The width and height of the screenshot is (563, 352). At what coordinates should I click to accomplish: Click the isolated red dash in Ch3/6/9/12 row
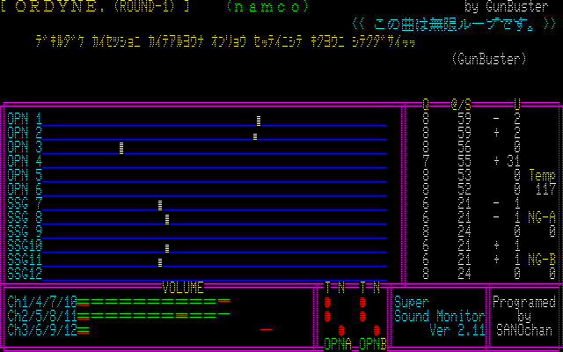coord(266,329)
